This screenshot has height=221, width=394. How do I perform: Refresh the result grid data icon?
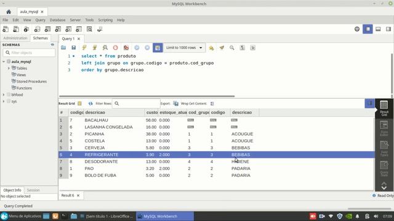(90, 104)
